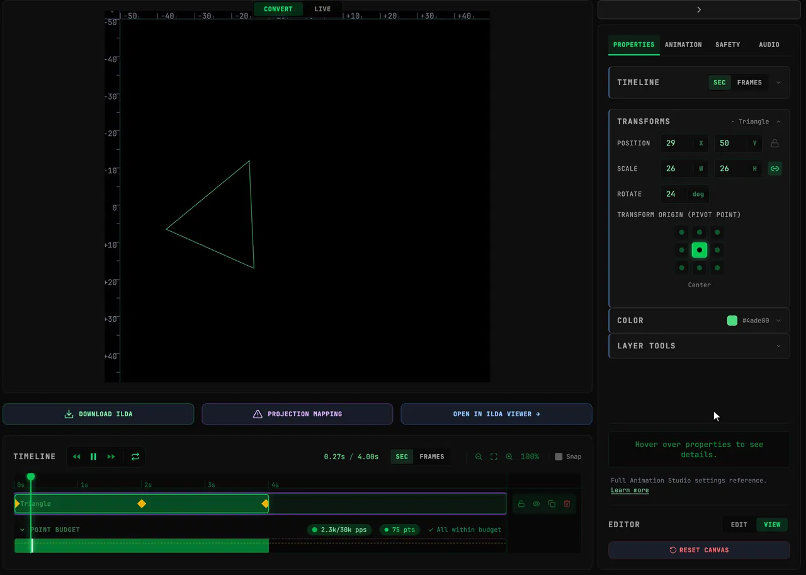Viewport: 806px width, 575px height.
Task: Rewind the timeline playback
Action: [77, 457]
